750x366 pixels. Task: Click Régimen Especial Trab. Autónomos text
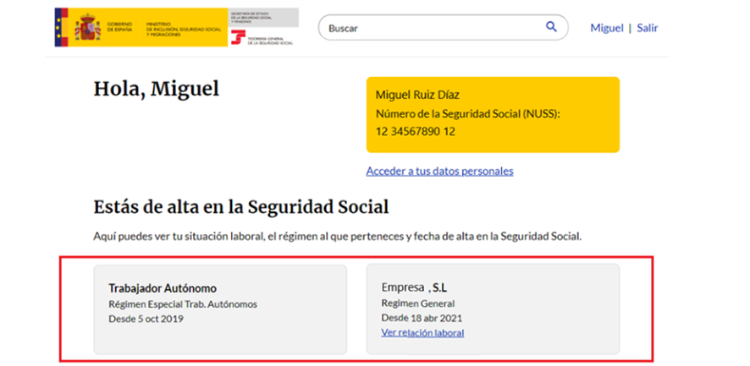click(183, 304)
